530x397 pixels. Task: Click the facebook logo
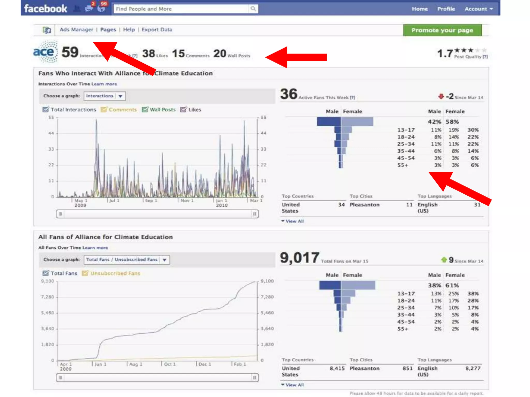tap(46, 9)
